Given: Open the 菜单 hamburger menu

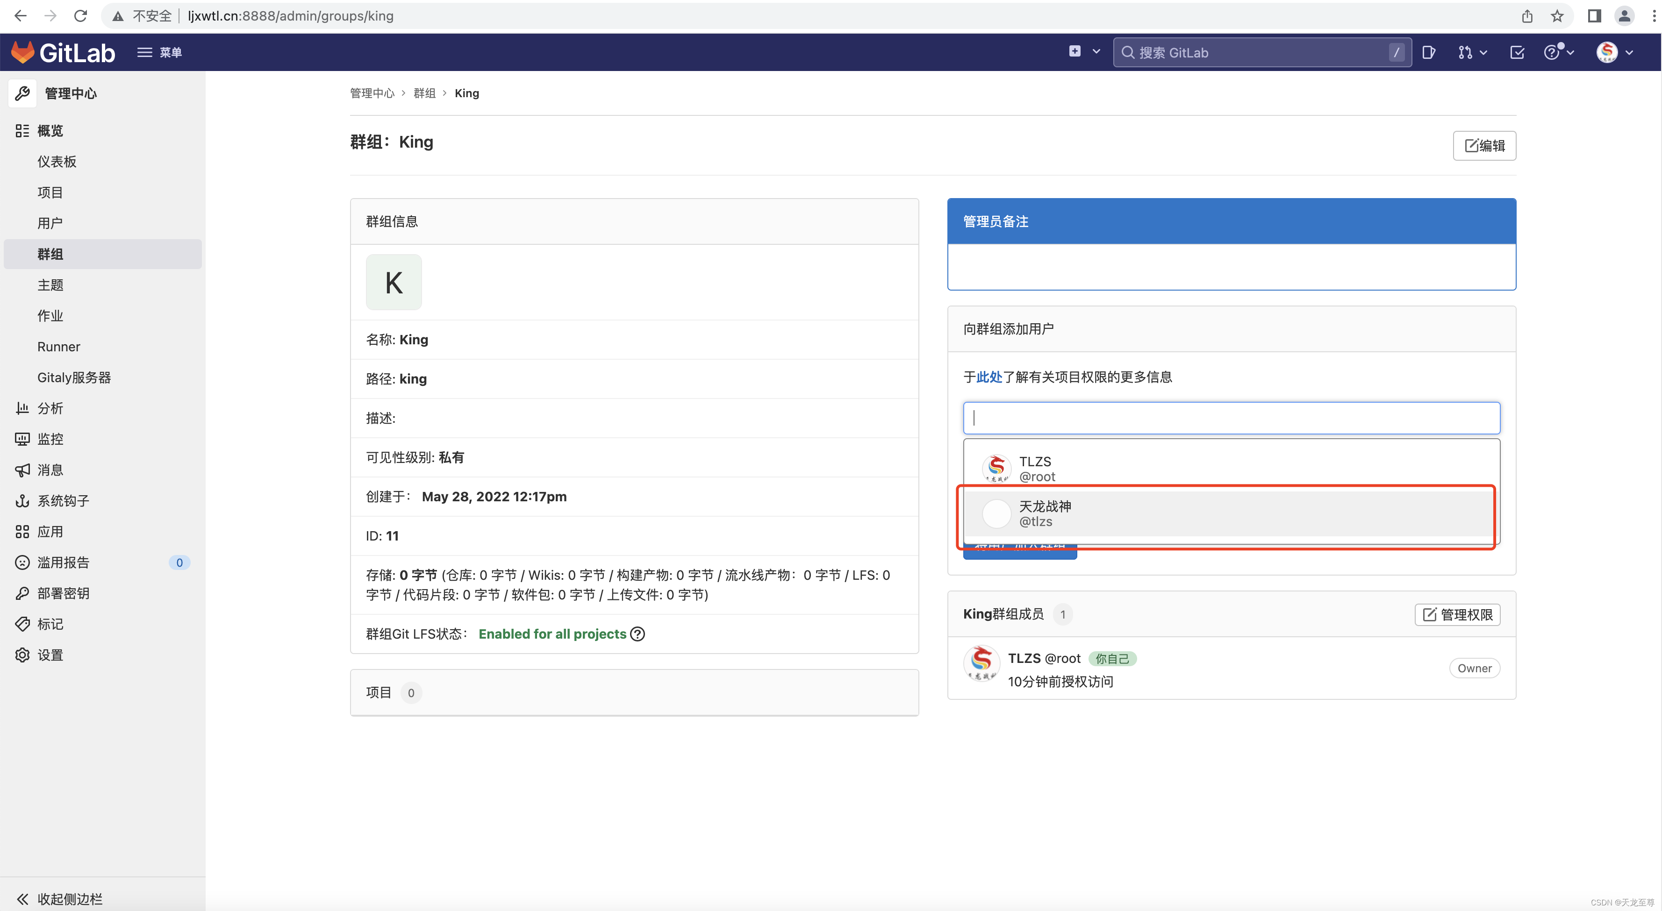Looking at the screenshot, I should tap(159, 52).
